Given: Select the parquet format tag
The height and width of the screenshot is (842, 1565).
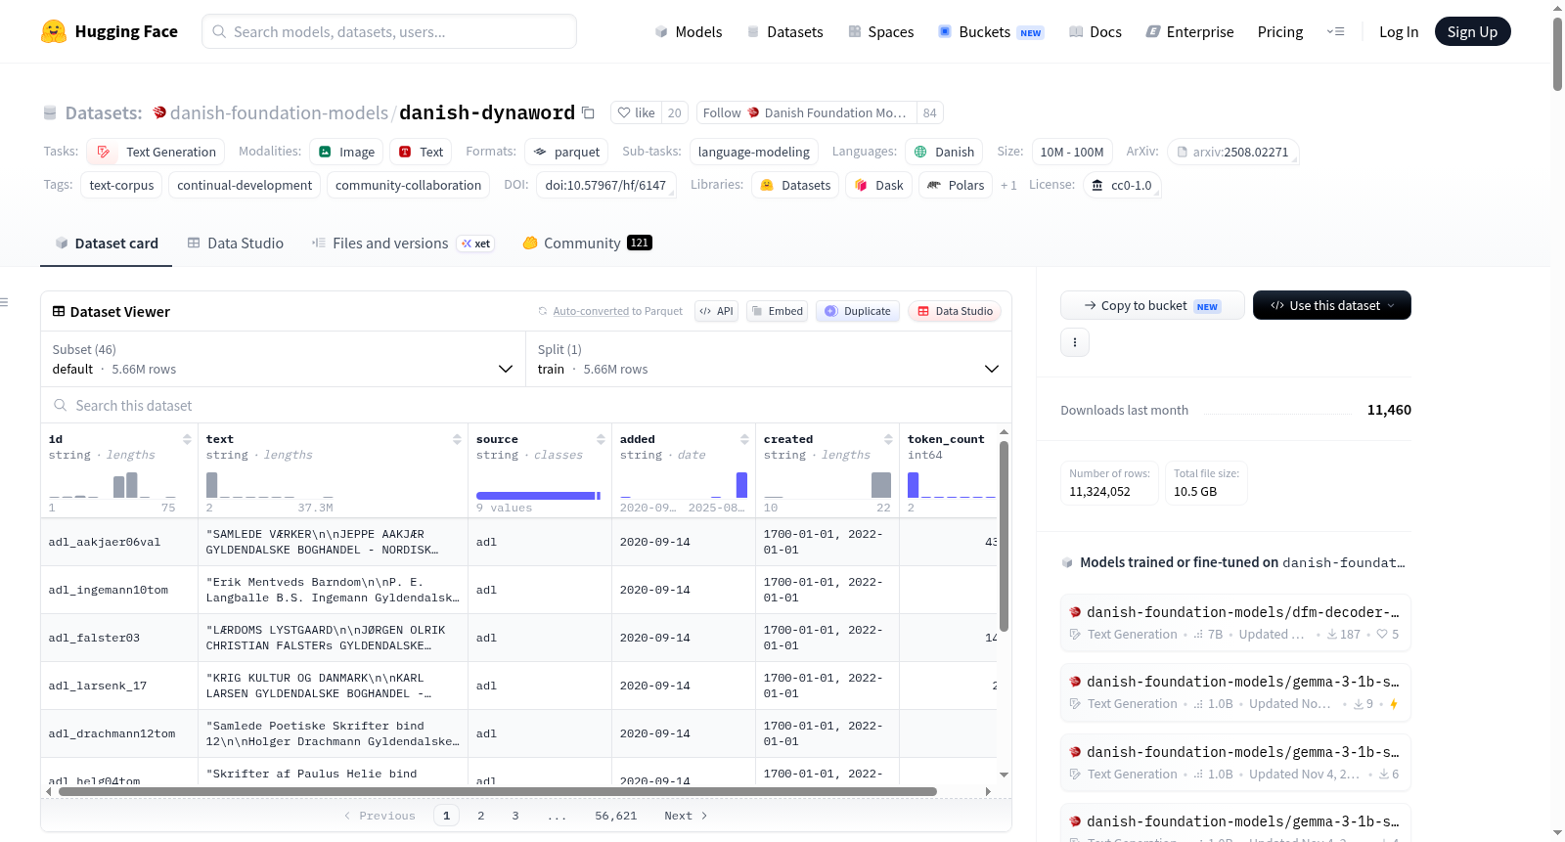Looking at the screenshot, I should point(566,152).
